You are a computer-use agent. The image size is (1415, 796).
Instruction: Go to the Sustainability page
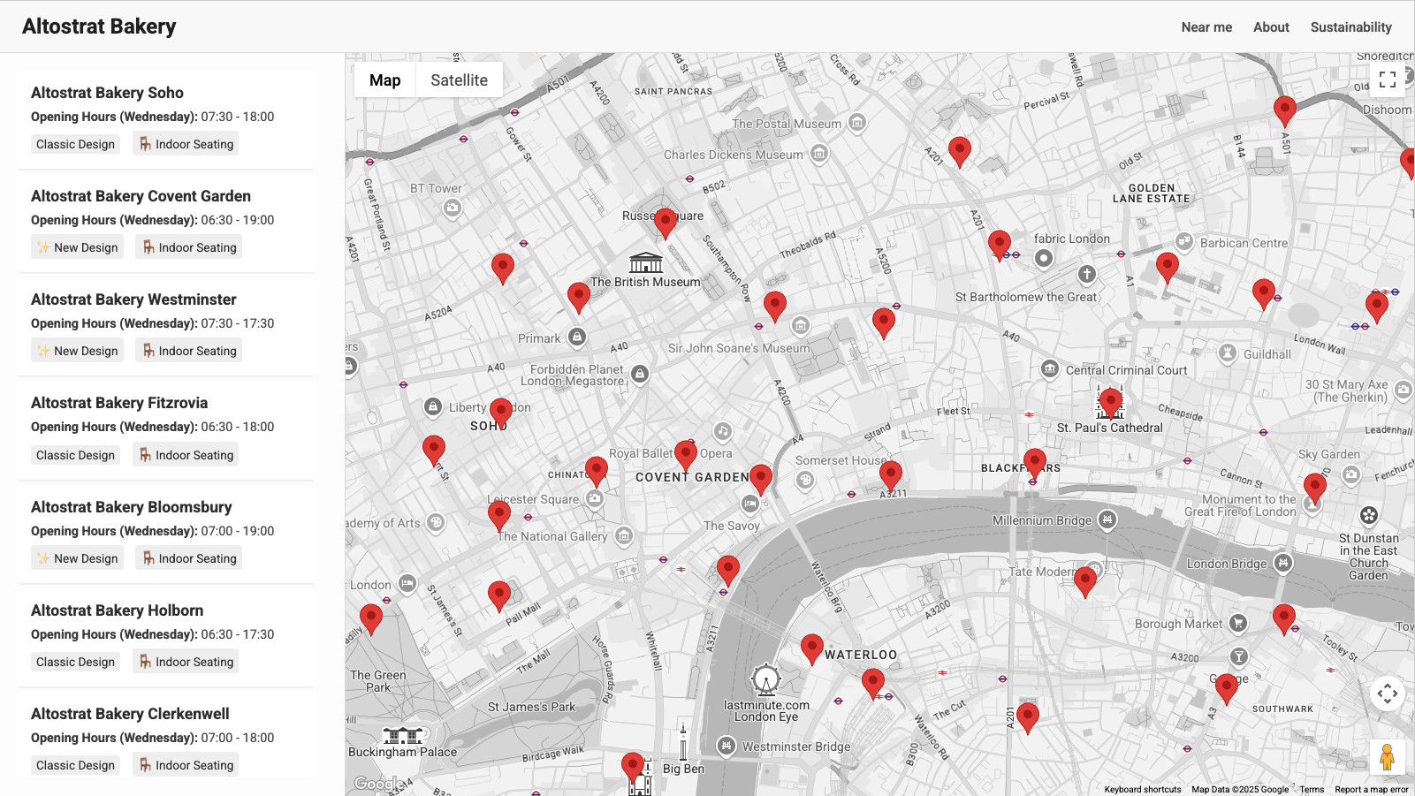(1350, 27)
